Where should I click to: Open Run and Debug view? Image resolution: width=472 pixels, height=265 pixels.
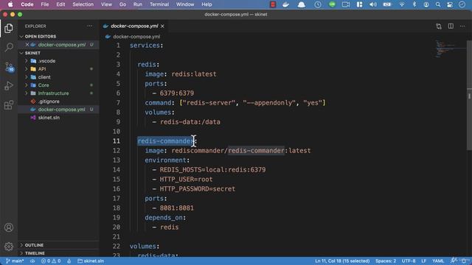[9, 86]
